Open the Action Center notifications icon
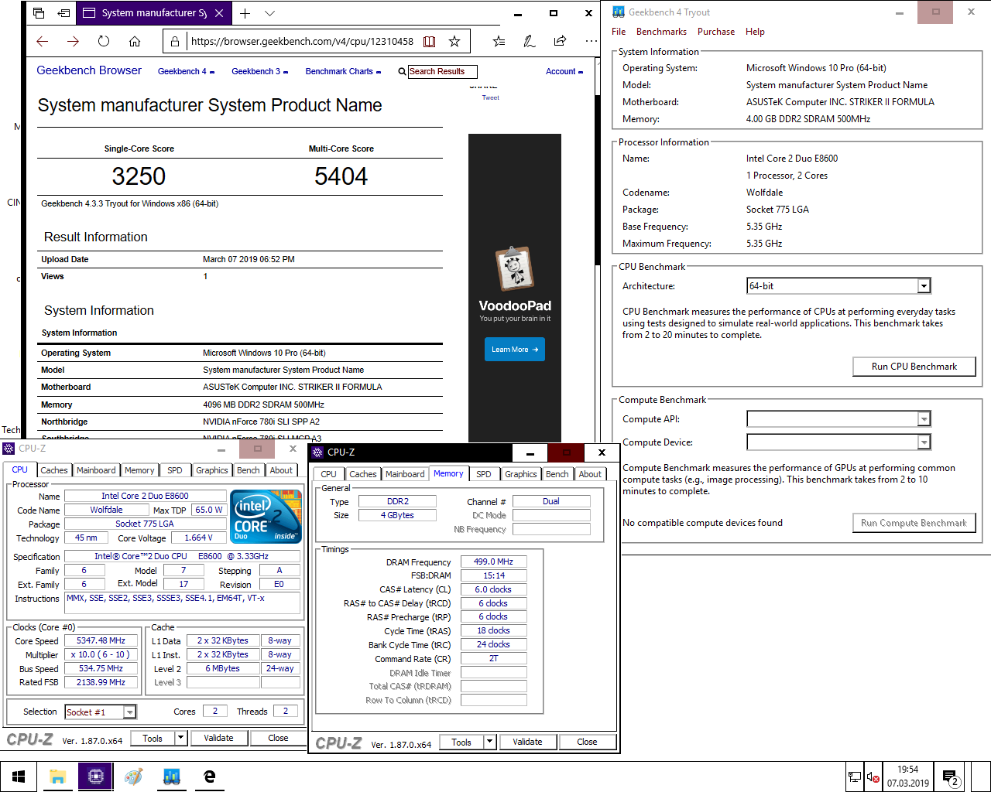991x792 pixels. (951, 777)
